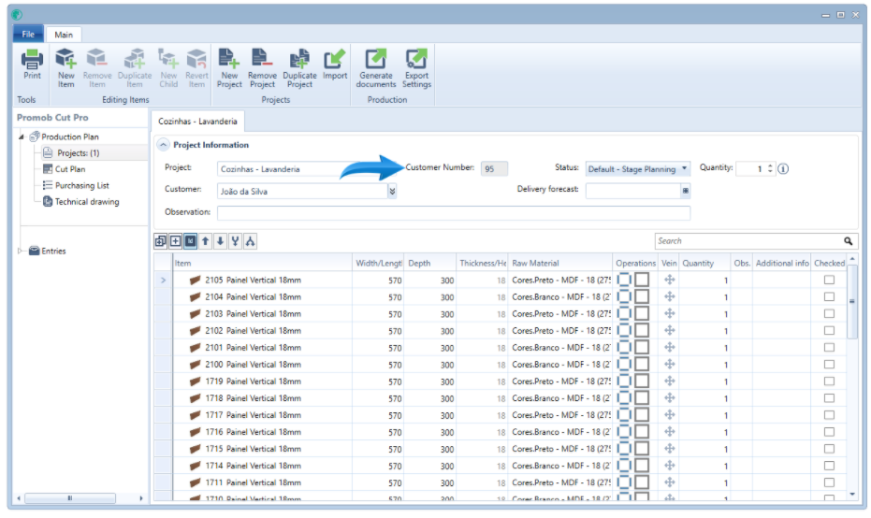871x518 pixels.
Task: Open Cut Plan in the tree
Action: pos(70,169)
